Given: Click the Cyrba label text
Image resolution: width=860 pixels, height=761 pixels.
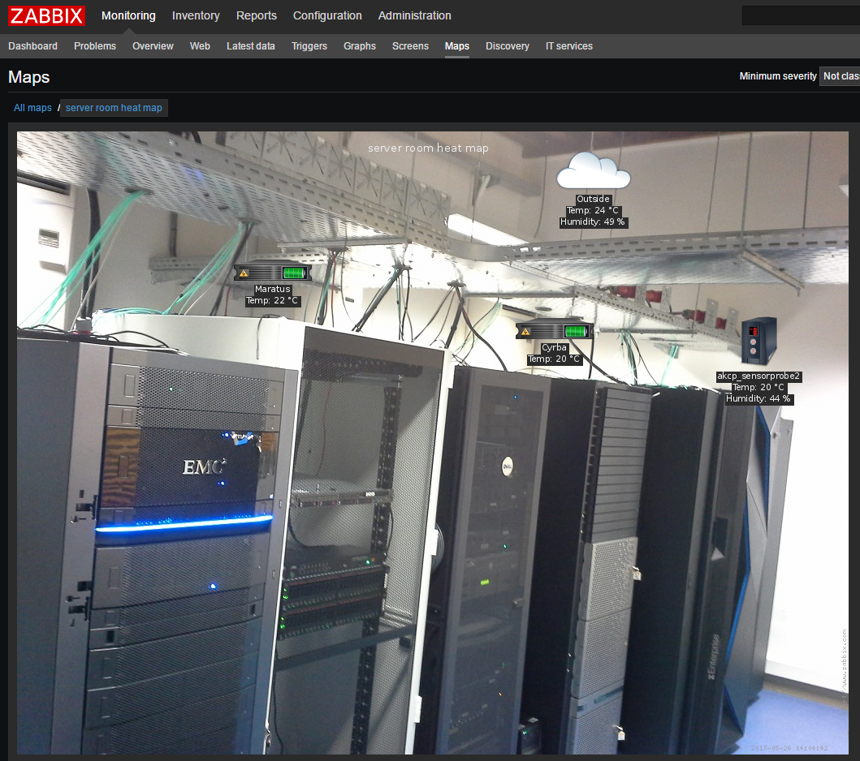Looking at the screenshot, I should tap(554, 347).
